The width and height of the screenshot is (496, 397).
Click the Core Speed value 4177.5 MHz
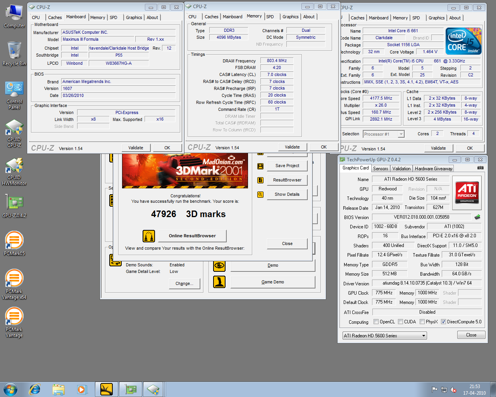381,98
